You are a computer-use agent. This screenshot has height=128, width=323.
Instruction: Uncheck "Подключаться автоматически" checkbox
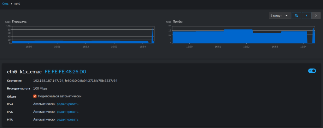click(x=35, y=96)
